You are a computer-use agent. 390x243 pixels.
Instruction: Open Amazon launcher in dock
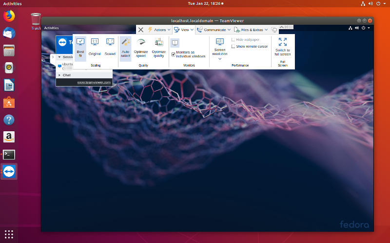9,137
